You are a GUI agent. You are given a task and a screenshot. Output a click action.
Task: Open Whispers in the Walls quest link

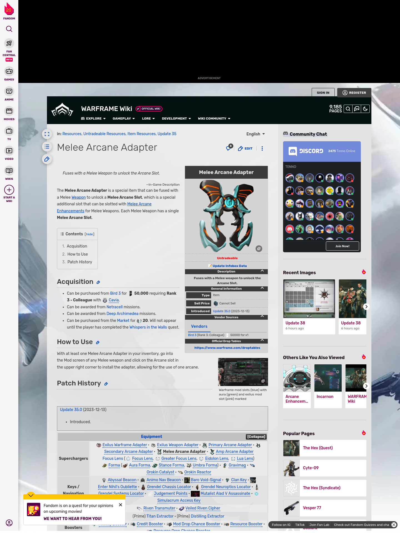(x=148, y=327)
